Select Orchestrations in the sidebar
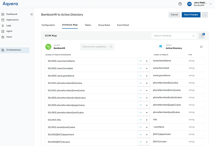The image size is (215, 146). pos(15,50)
